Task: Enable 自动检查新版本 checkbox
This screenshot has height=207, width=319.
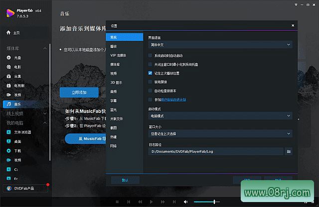Action: [150, 91]
